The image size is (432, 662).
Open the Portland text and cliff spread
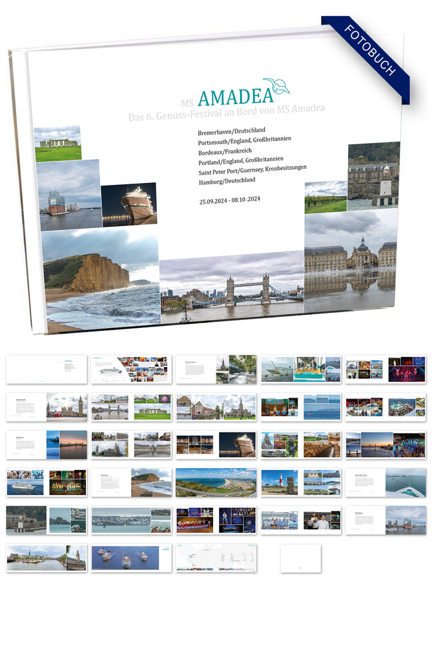(132, 482)
